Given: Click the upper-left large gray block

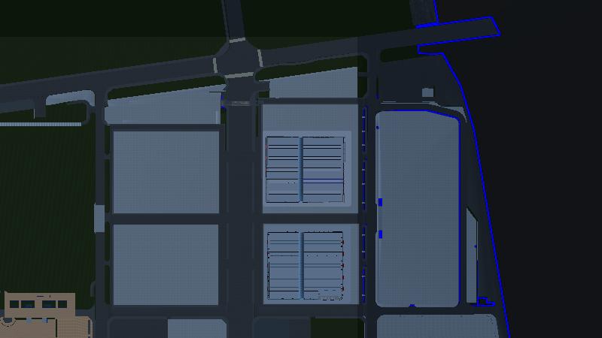Looking at the screenshot, I should (166, 171).
